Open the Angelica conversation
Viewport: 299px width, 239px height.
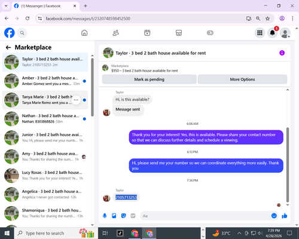point(45,194)
